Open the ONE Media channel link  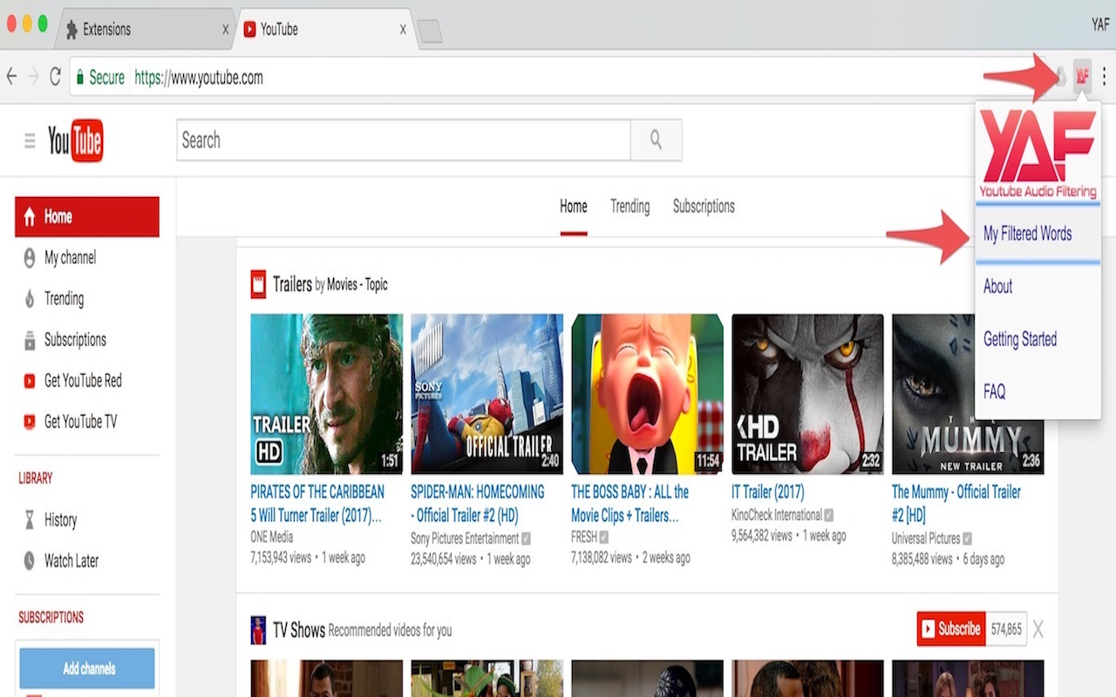pyautogui.click(x=272, y=538)
